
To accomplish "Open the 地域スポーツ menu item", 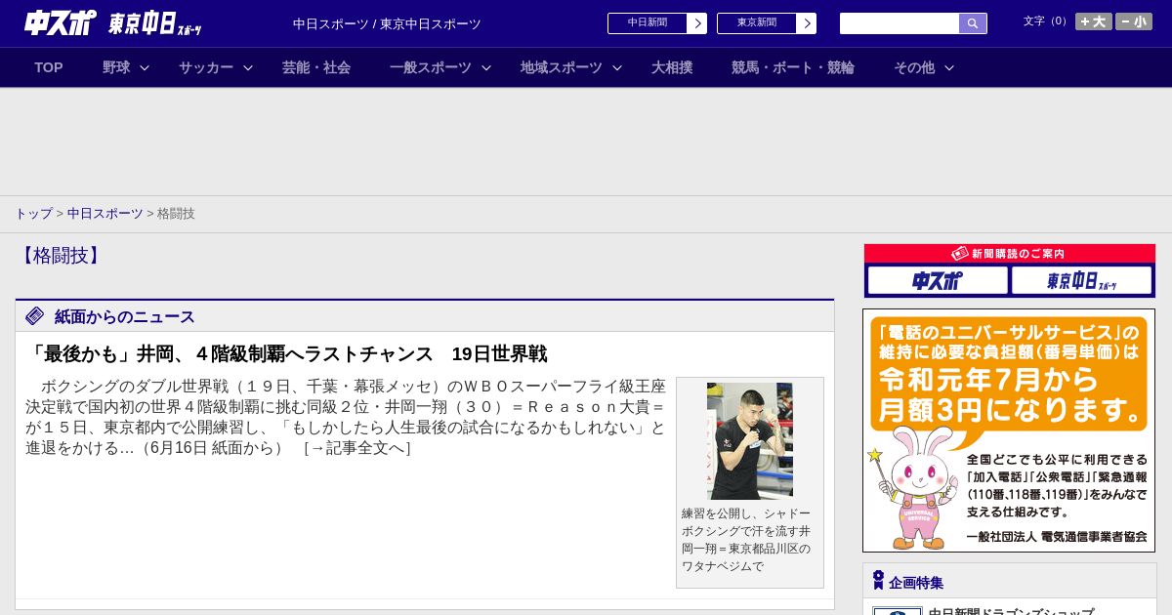I will [x=562, y=67].
